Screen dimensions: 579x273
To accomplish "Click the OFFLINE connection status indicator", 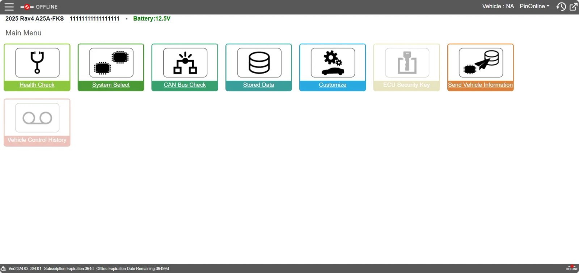I will tap(39, 7).
